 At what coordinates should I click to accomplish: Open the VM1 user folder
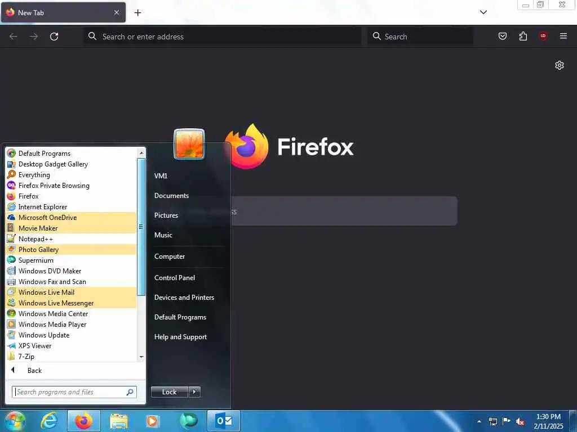161,175
